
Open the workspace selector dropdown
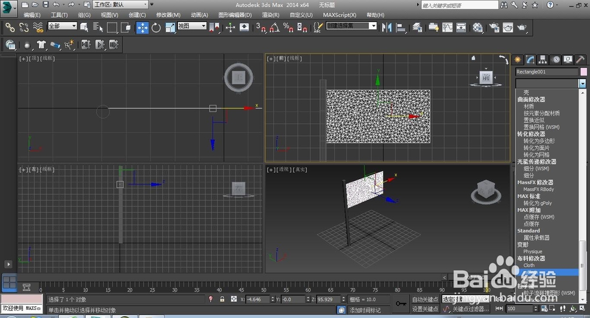pos(121,5)
